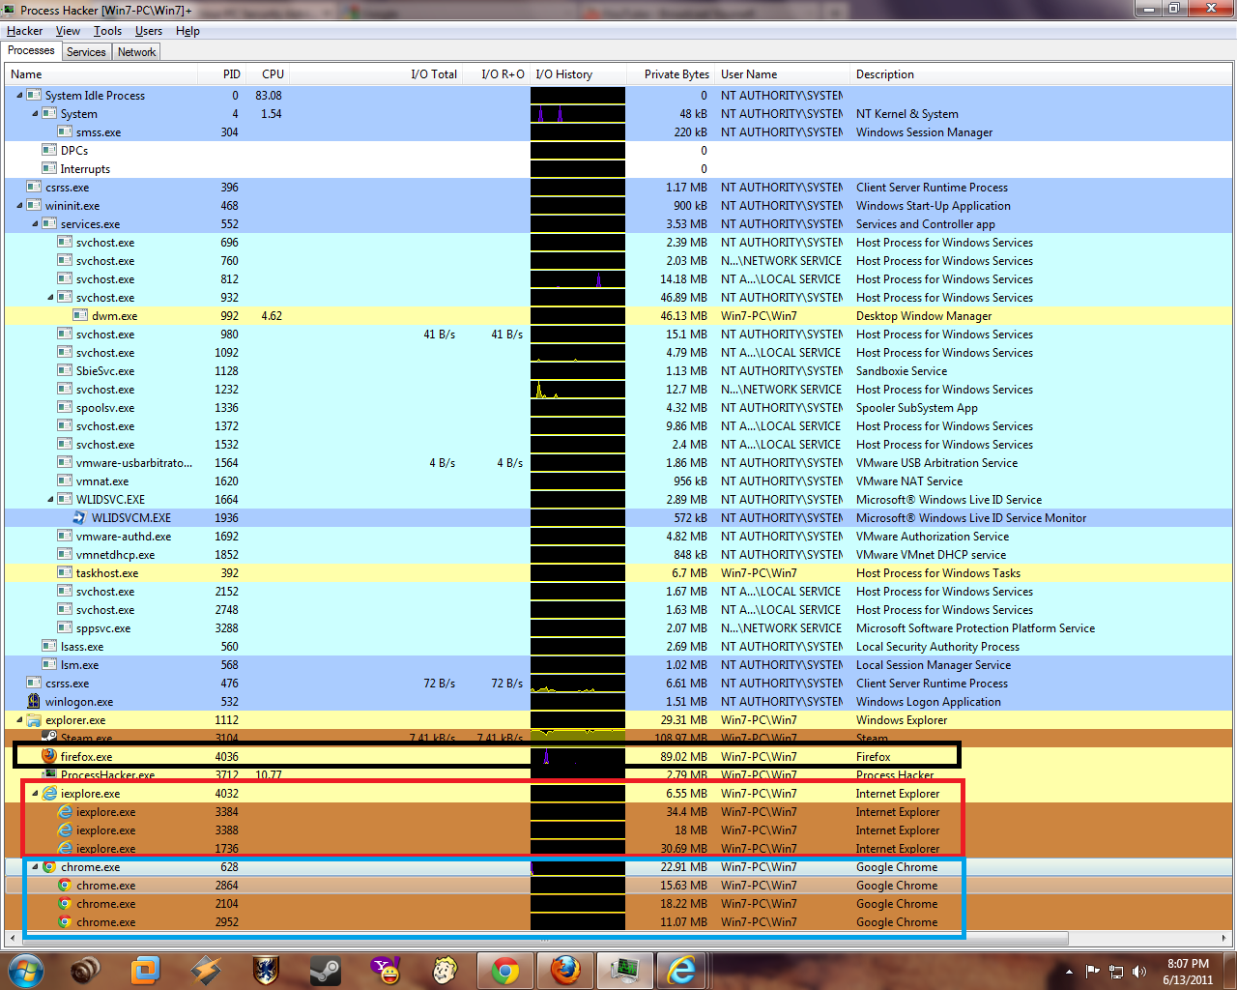Sort by the User Name column header

point(781,74)
